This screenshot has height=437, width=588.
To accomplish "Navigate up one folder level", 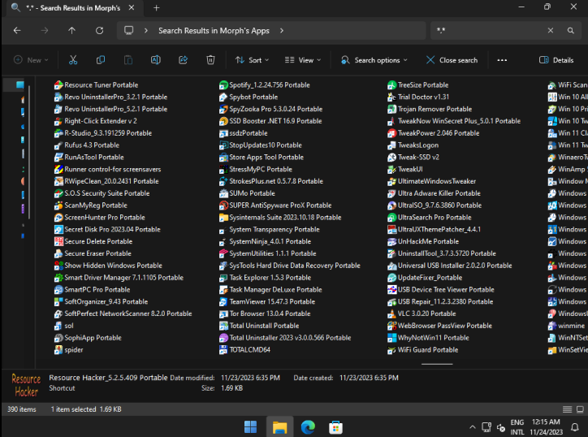I will [x=71, y=30].
